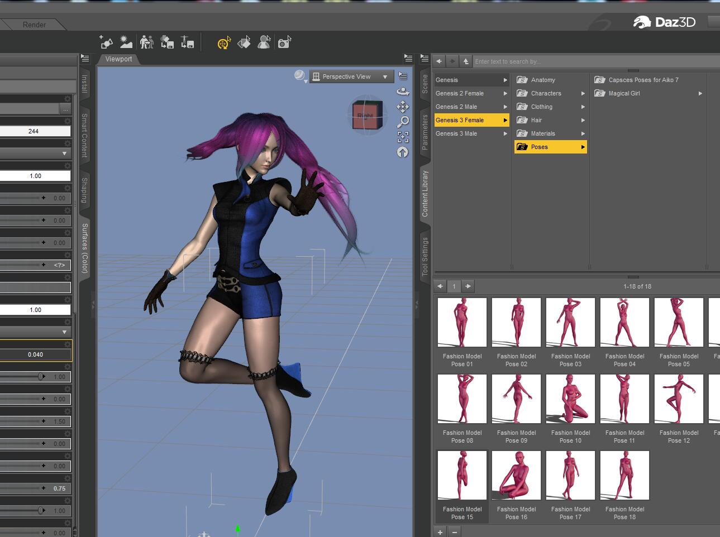Screen dimensions: 720x537
Task: Open the Perspective View dropdown
Action: 351,76
